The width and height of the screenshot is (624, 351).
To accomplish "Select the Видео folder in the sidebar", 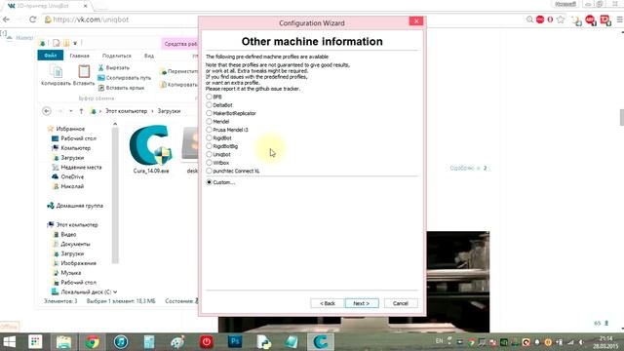I will [x=64, y=234].
